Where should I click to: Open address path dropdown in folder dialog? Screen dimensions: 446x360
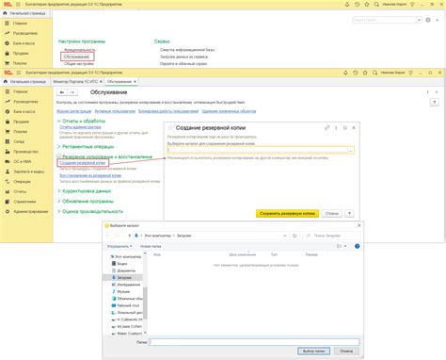[x=285, y=236]
